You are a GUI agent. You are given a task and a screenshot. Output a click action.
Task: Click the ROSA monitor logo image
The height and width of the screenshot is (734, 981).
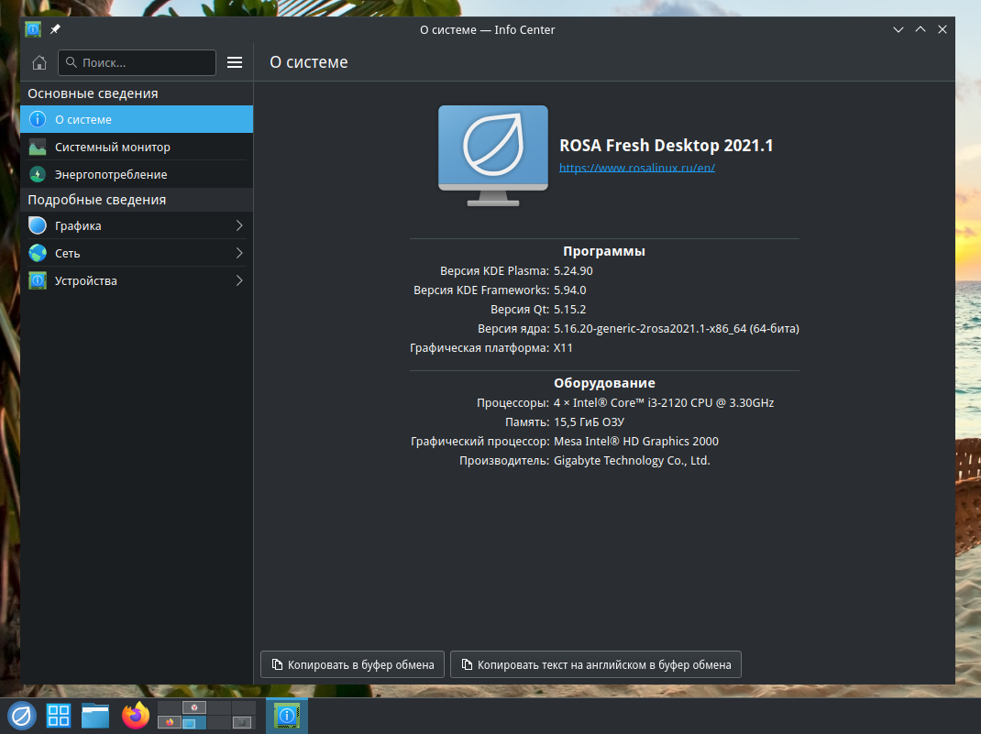tap(493, 156)
